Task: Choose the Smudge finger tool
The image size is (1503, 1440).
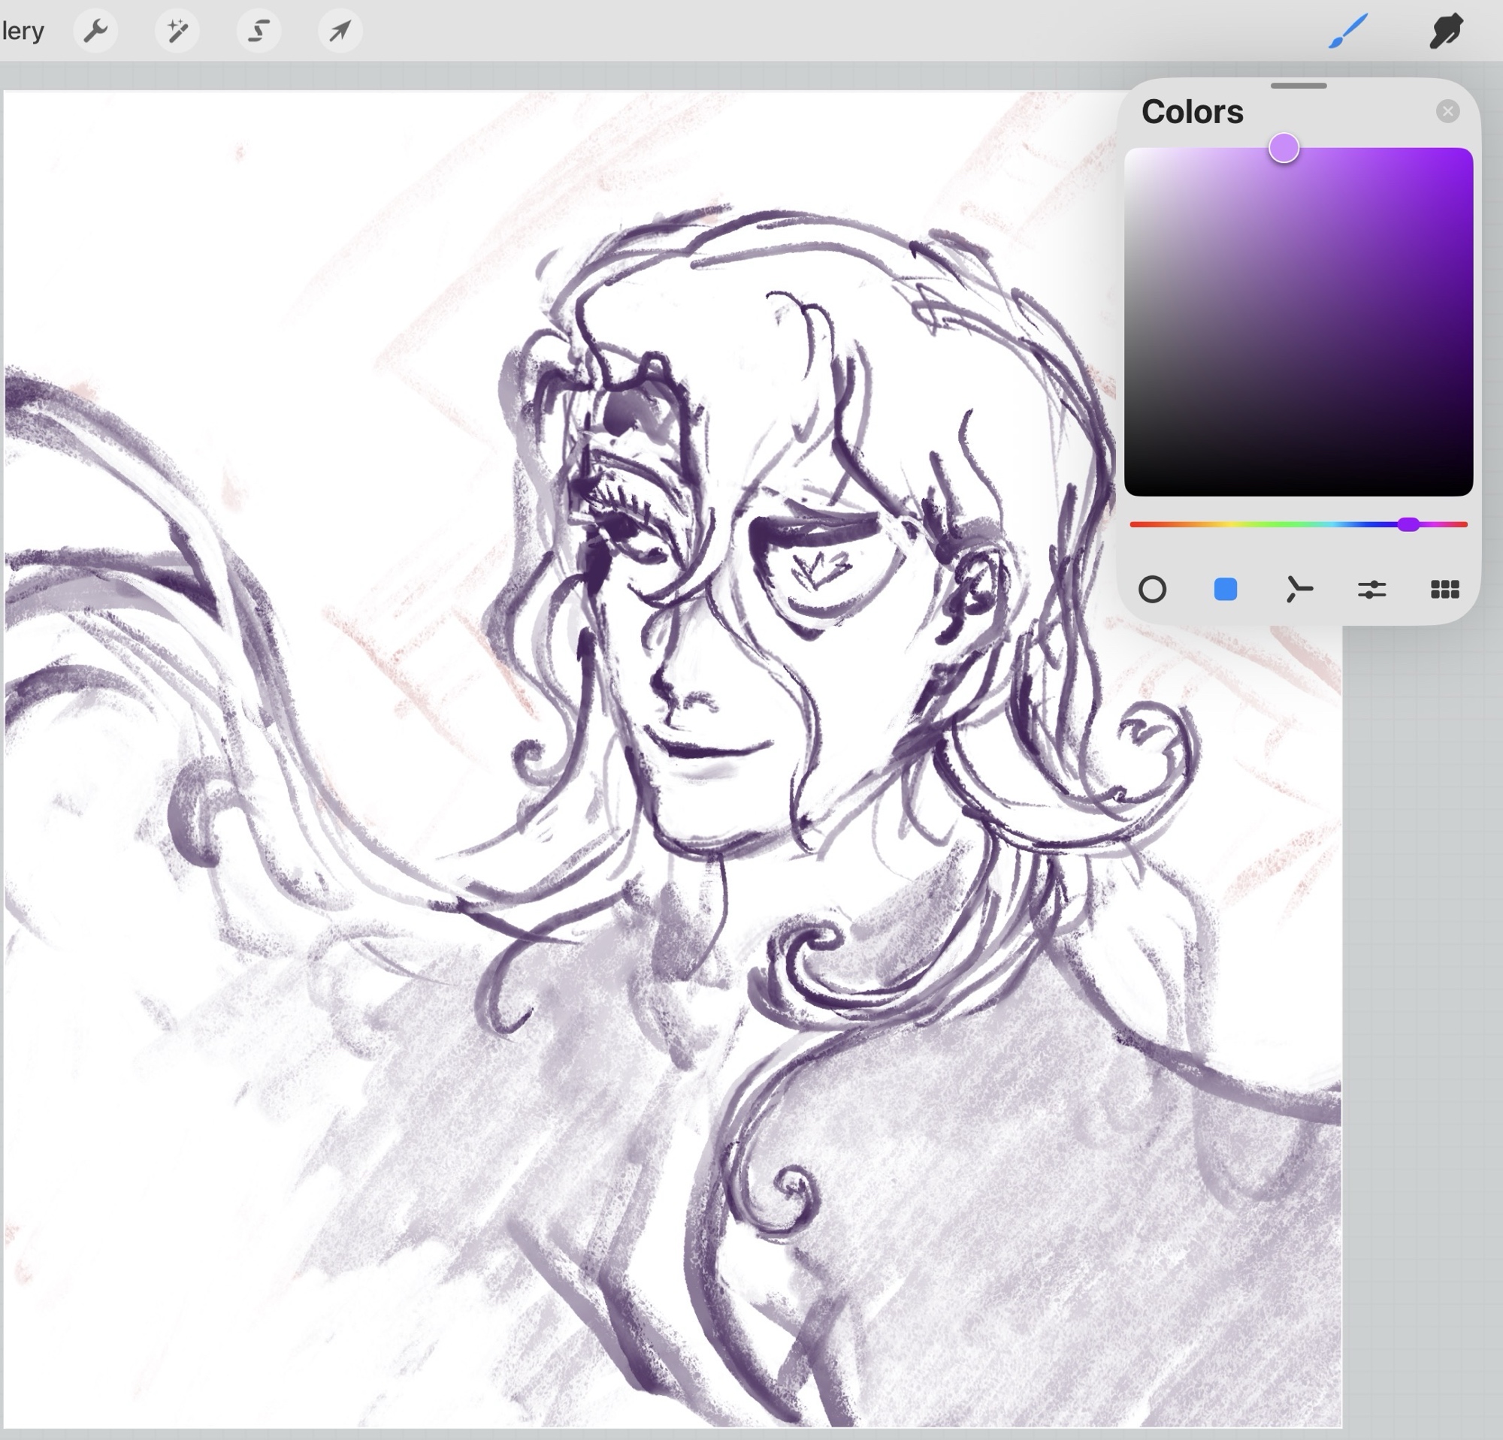Action: [1446, 32]
